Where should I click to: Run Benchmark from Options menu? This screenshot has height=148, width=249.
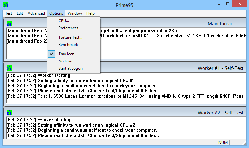point(74,45)
